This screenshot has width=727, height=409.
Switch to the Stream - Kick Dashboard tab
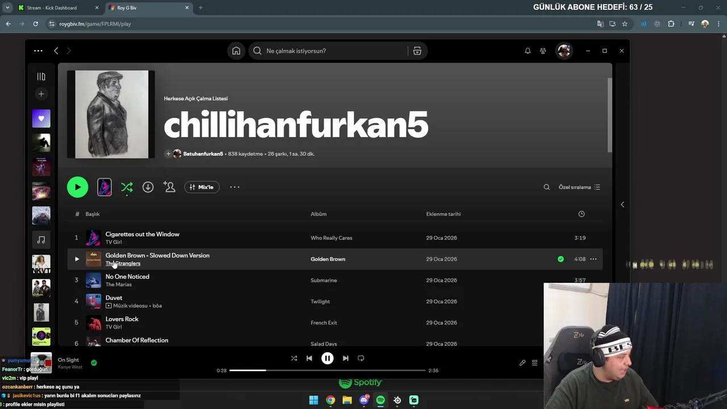pos(57,8)
